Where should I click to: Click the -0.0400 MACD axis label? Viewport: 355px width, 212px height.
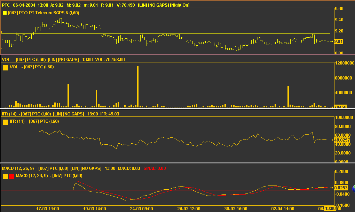tap(342, 194)
